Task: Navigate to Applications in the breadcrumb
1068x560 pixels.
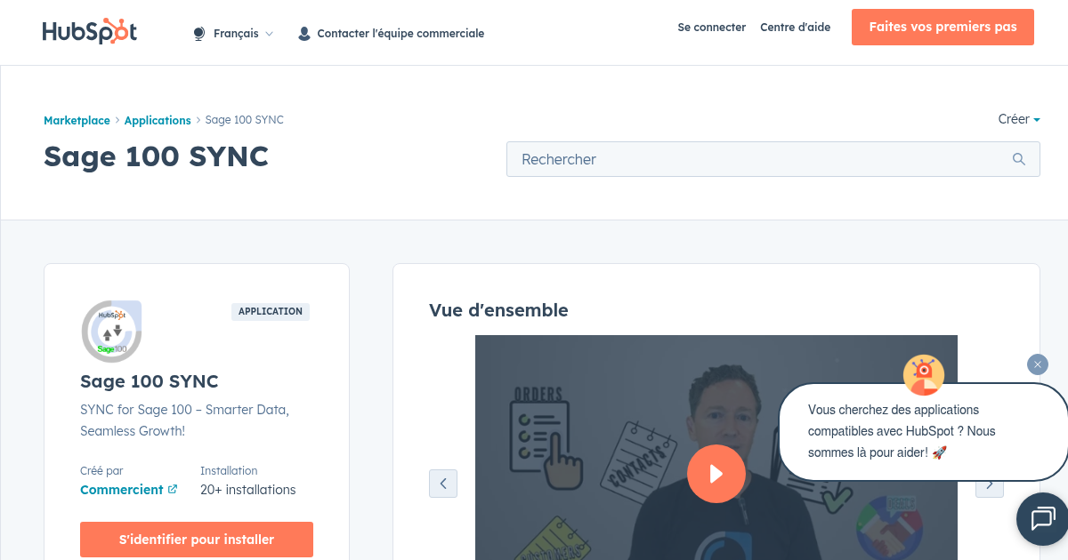Action: [158, 120]
